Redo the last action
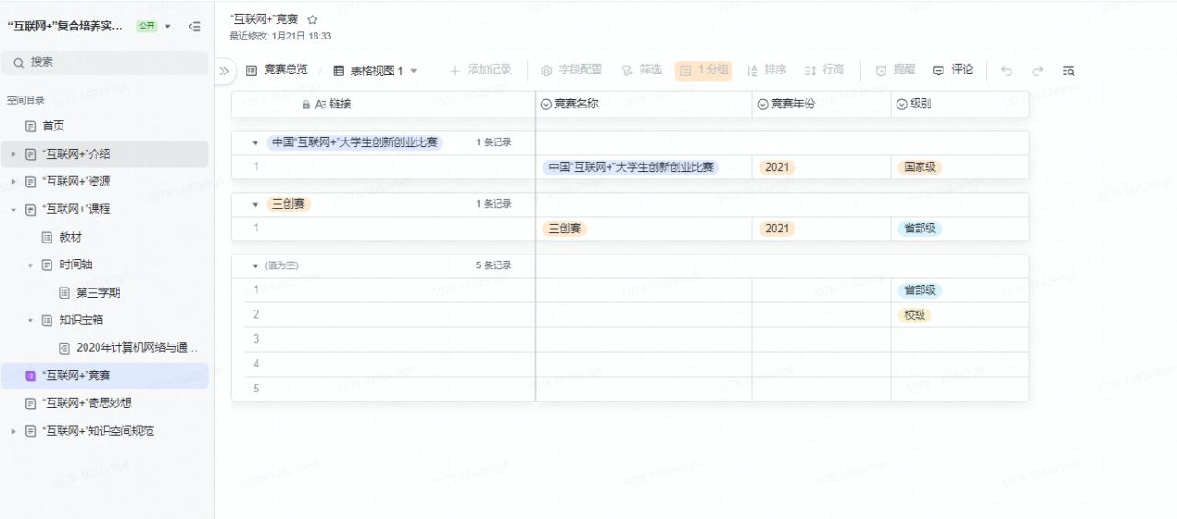Image resolution: width=1177 pixels, height=519 pixels. coord(1037,71)
